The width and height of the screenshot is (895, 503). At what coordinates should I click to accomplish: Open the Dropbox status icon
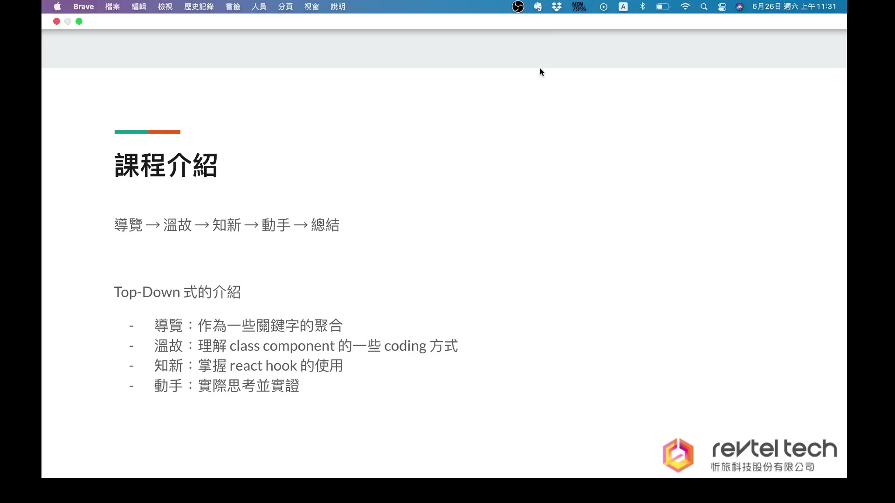557,7
